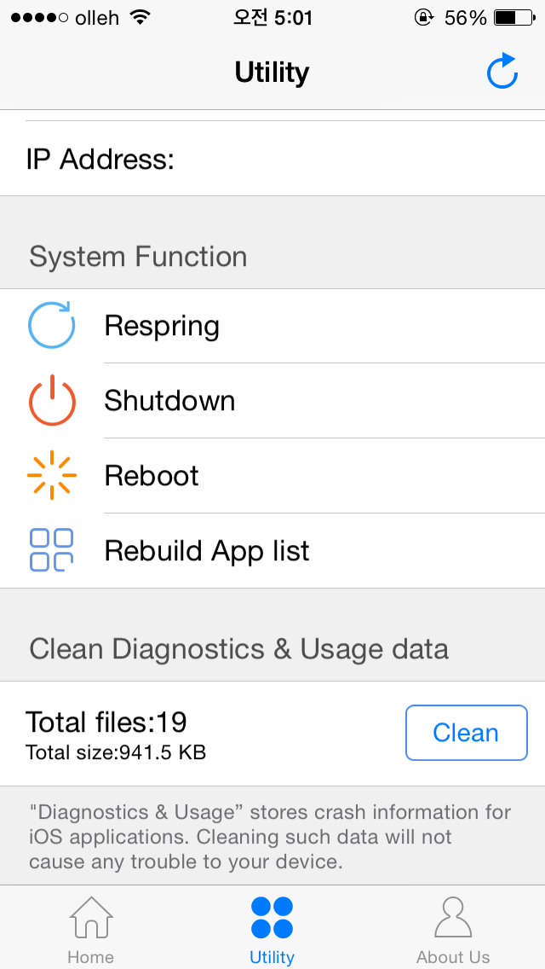Tap the battery icon in status bar

(513, 17)
